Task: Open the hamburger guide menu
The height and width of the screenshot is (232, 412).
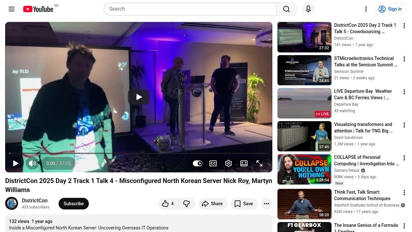Action: click(x=12, y=9)
